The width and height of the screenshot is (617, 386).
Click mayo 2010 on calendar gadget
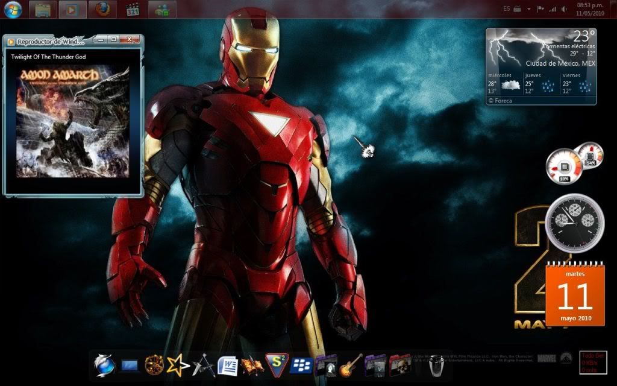point(575,318)
